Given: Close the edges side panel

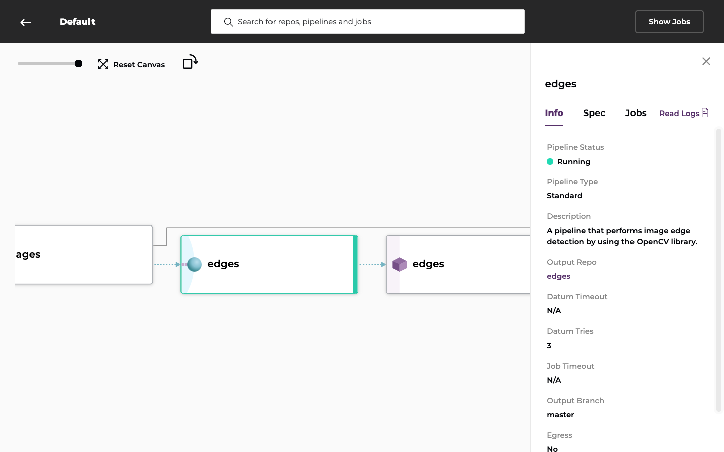Looking at the screenshot, I should (x=706, y=61).
